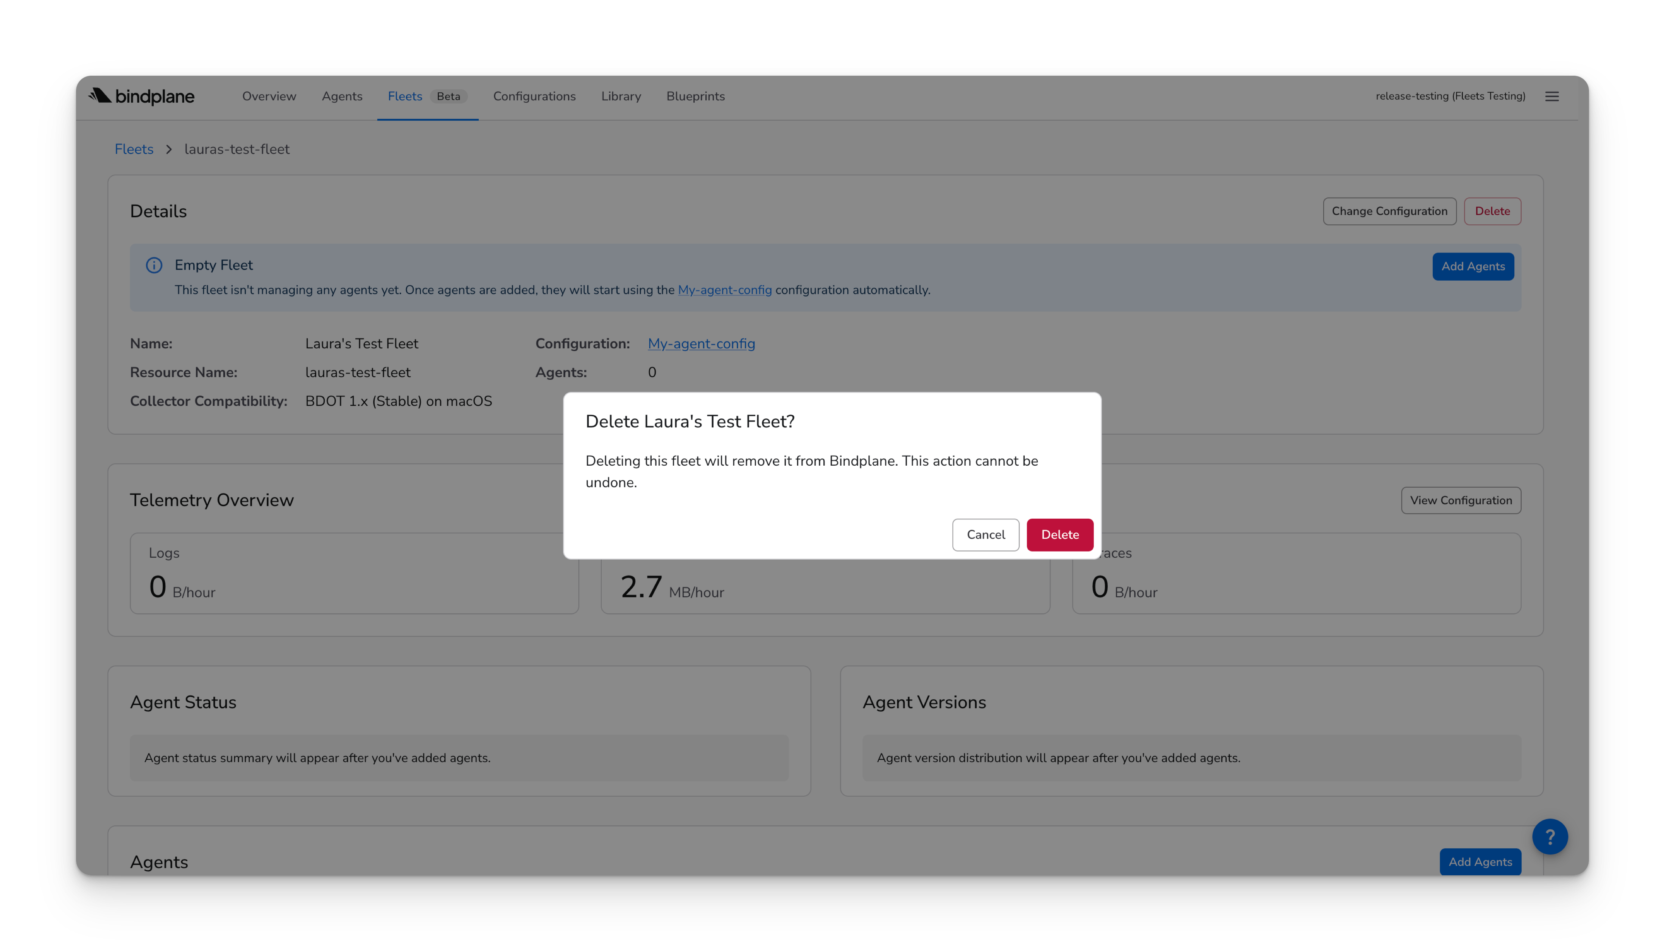Viewport: 1665px width, 951px height.
Task: Click the breadcrumb chevron separator
Action: click(169, 150)
